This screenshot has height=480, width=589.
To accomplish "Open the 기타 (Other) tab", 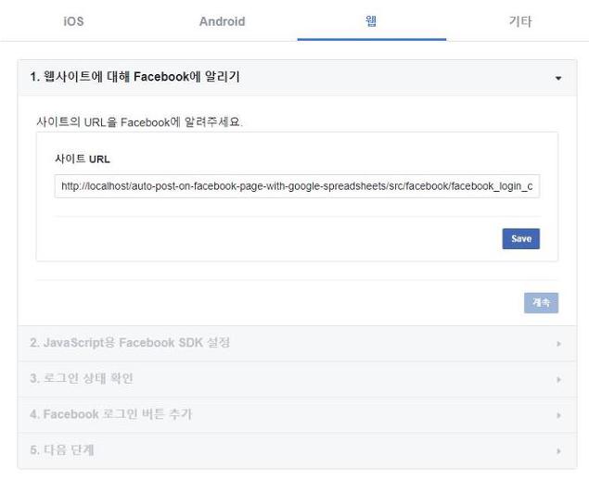I will point(520,21).
